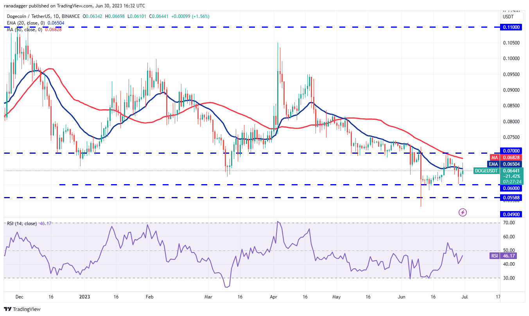This screenshot has width=529, height=316.
Task: Toggle the MA (50, close, 0) legend
Action: [23, 30]
